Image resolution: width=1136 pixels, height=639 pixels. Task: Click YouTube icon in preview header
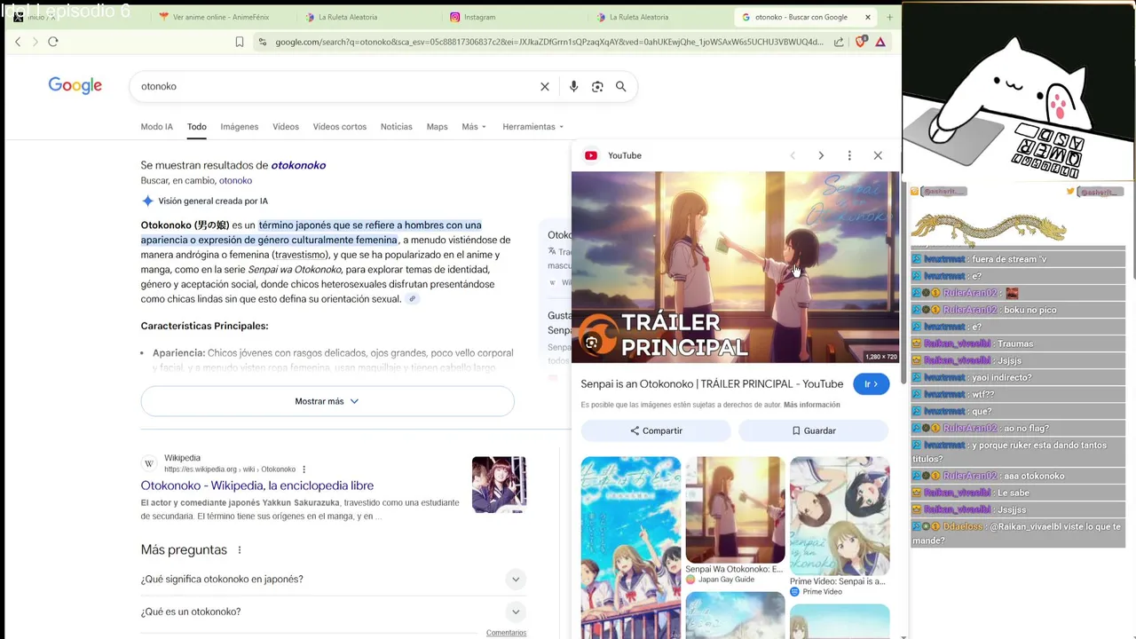pyautogui.click(x=591, y=155)
